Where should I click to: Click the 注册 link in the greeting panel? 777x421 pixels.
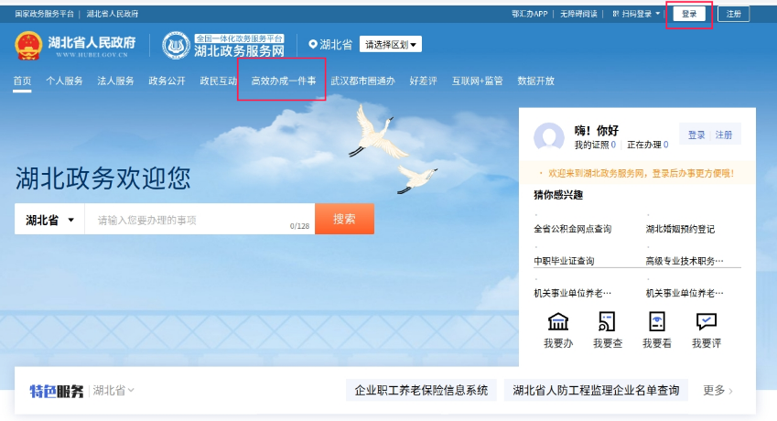pos(724,135)
